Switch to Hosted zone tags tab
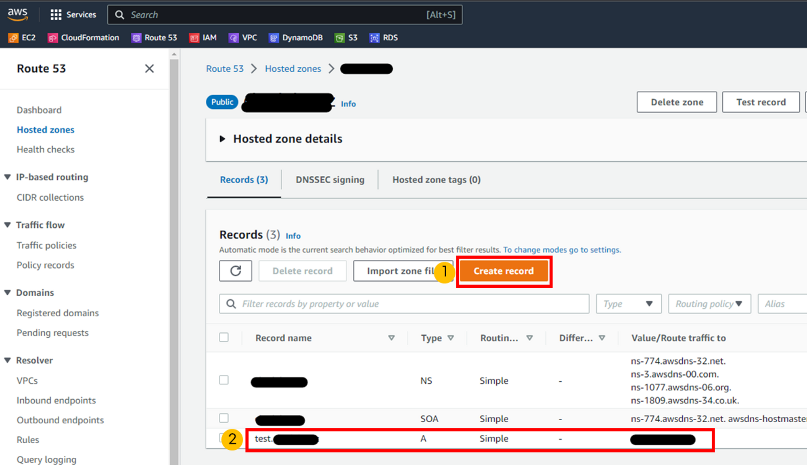Viewport: 807px width, 465px height. pyautogui.click(x=436, y=180)
